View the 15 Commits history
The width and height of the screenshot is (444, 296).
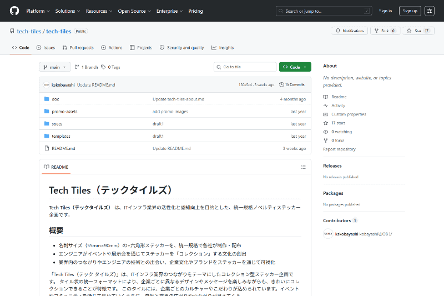(292, 85)
